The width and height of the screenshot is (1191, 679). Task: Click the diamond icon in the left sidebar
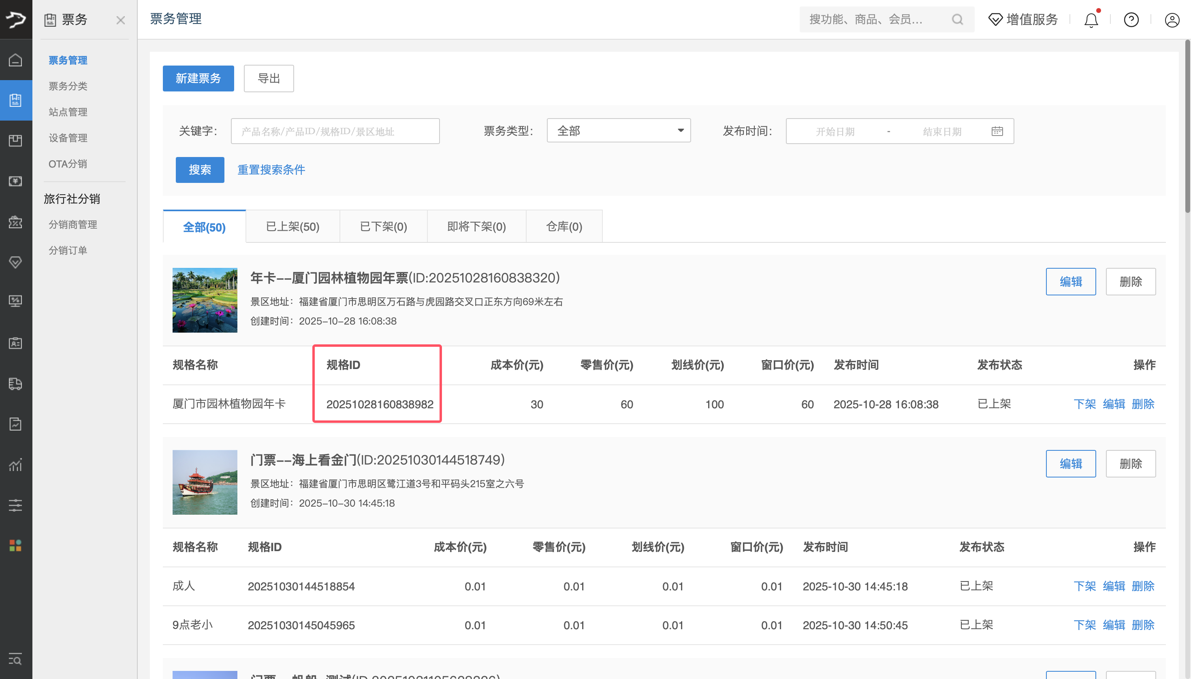click(x=15, y=262)
